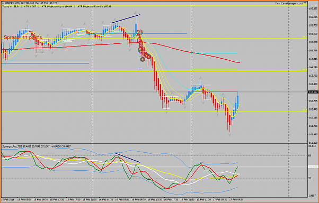Click the 'ATR Projection Up = 164.64' label
Image resolution: width=319 pixels, height=203 pixels.
click(57, 6)
